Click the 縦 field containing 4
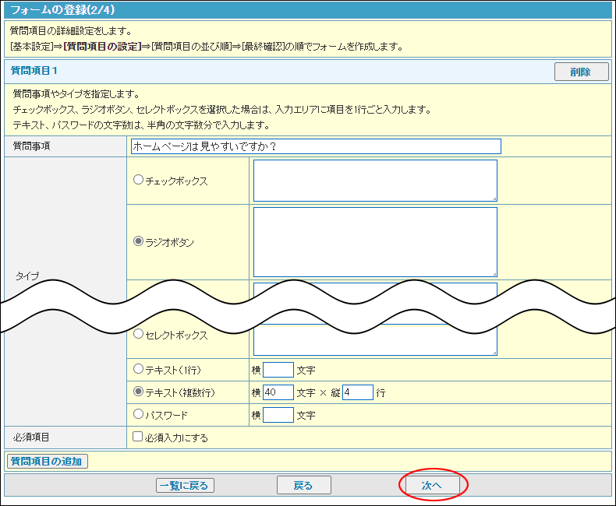This screenshot has height=506, width=616. [x=357, y=392]
